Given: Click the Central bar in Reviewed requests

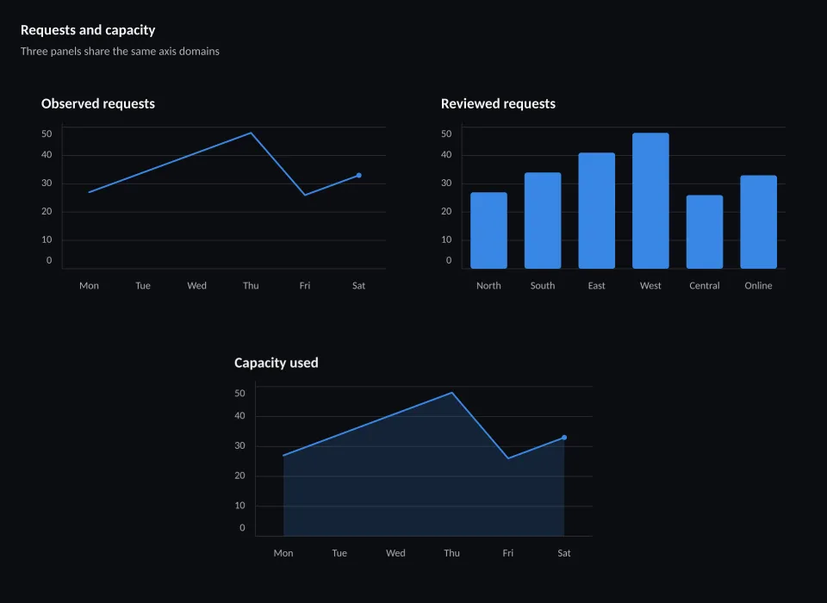Looking at the screenshot, I should pyautogui.click(x=704, y=232).
